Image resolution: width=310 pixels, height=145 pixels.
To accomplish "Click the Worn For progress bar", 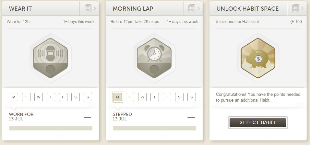I will tap(51, 128).
